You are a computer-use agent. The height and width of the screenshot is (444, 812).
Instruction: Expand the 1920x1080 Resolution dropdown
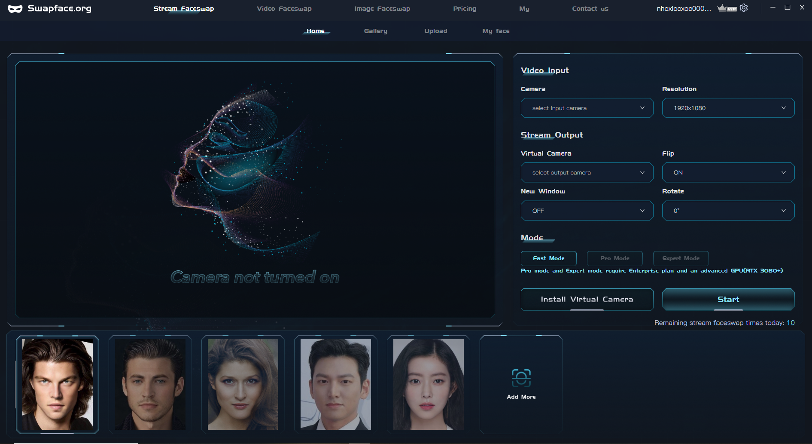pyautogui.click(x=728, y=108)
